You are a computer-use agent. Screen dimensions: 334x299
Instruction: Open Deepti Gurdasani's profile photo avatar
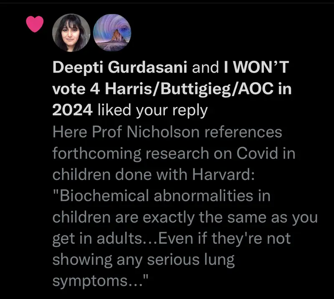[x=71, y=33]
